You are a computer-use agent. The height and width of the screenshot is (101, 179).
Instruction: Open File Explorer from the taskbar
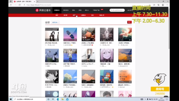tap(63, 99)
